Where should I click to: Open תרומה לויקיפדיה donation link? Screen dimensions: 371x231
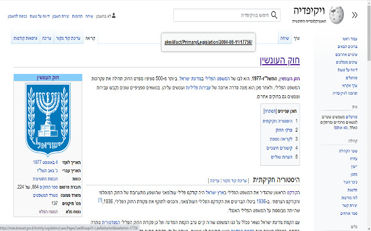345,93
